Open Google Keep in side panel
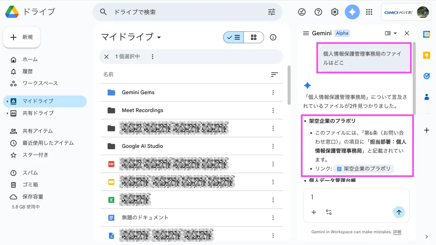 coord(427,55)
